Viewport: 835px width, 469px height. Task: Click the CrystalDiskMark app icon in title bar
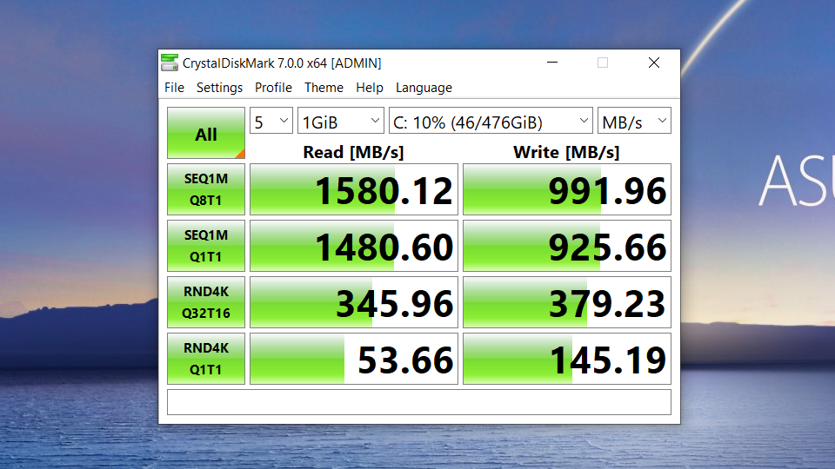pos(170,63)
